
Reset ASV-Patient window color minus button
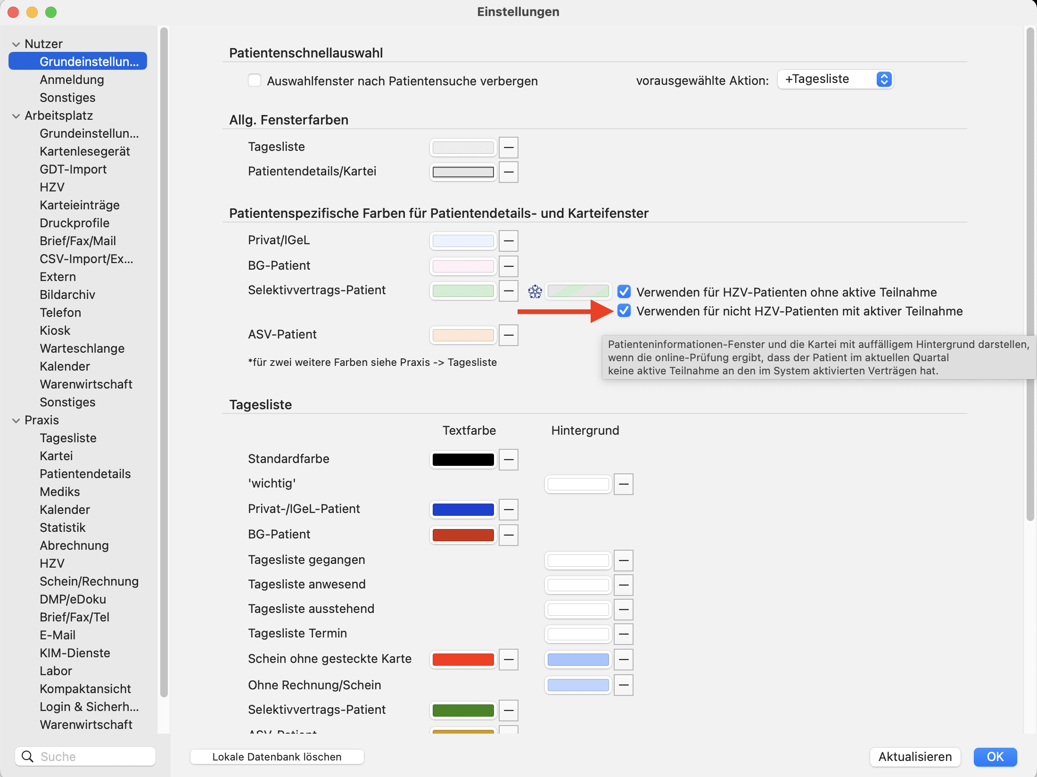click(x=509, y=335)
